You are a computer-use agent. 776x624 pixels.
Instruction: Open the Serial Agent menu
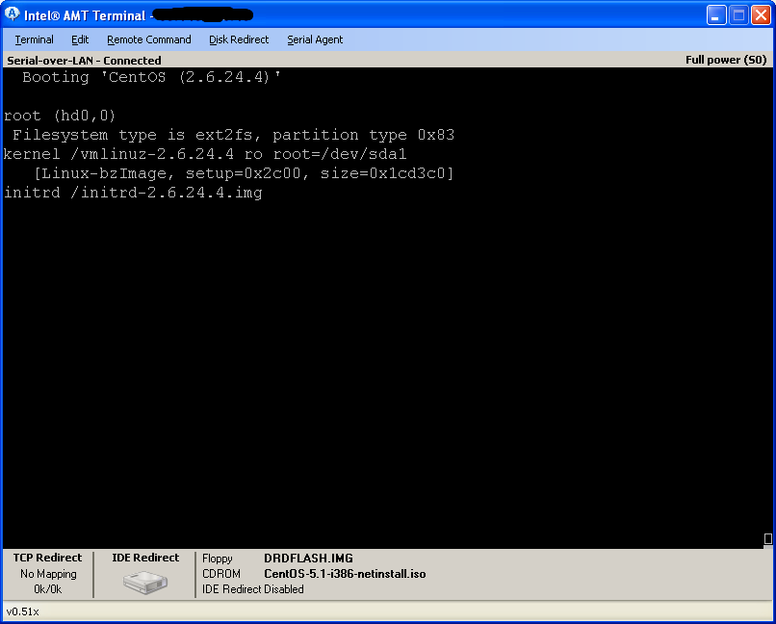point(315,39)
